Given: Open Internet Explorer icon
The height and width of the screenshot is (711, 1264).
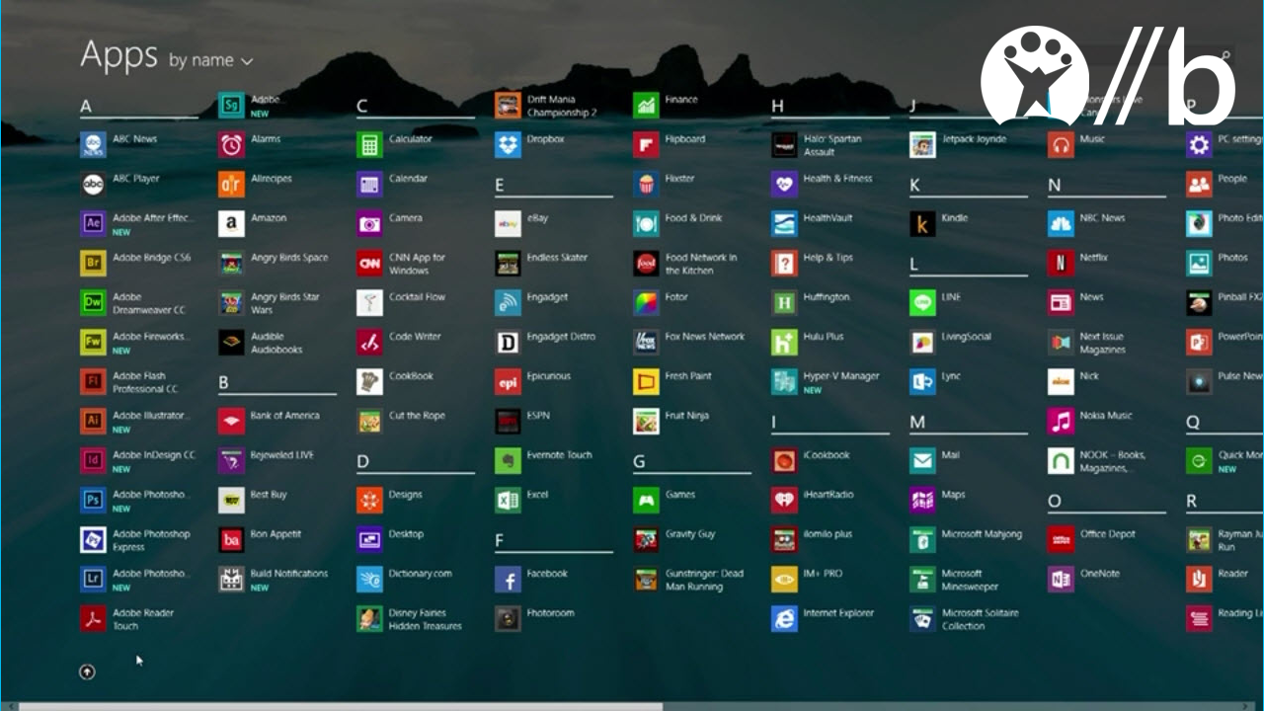Looking at the screenshot, I should [784, 619].
